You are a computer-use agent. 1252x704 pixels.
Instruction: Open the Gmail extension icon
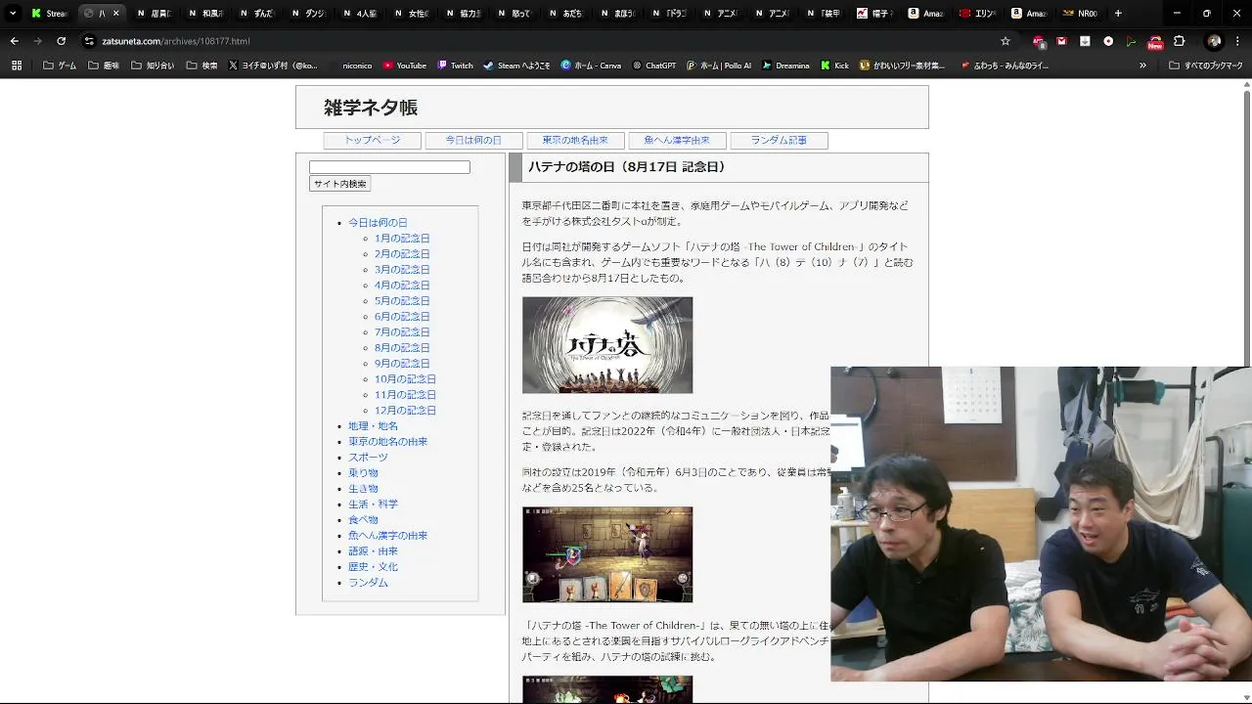pyautogui.click(x=1061, y=41)
